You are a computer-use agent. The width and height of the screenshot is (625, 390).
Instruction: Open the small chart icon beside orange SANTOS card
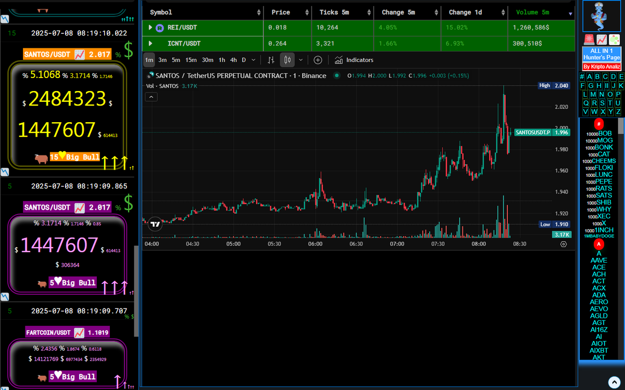pyautogui.click(x=5, y=172)
